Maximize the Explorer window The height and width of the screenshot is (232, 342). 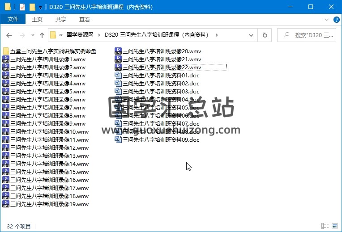click(x=311, y=7)
